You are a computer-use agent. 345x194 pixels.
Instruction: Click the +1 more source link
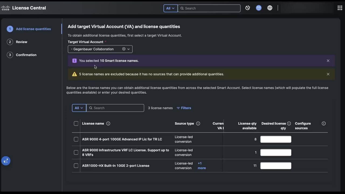202,166
